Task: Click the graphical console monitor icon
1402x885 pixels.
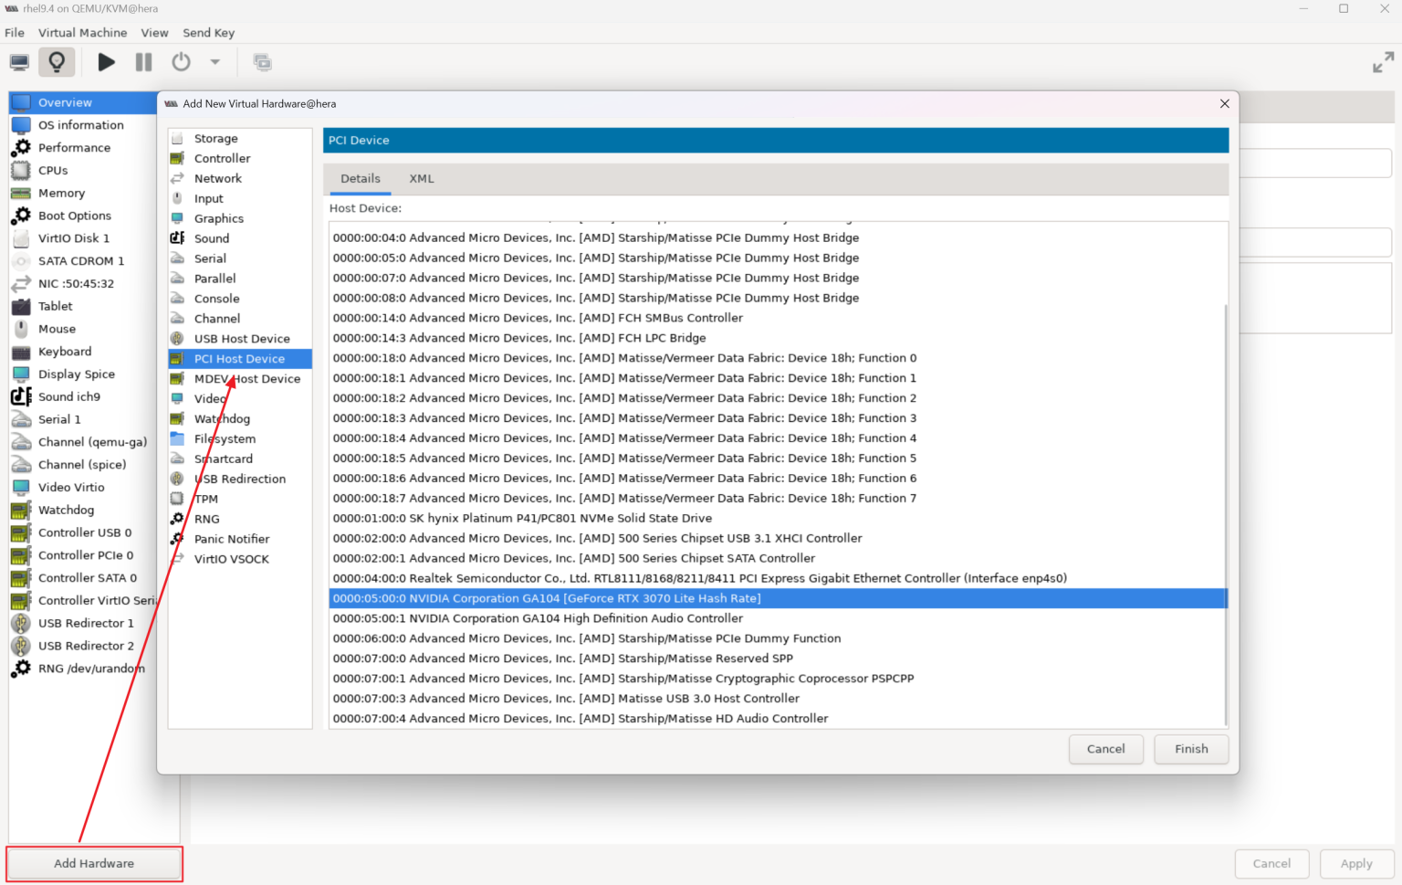Action: pos(19,62)
